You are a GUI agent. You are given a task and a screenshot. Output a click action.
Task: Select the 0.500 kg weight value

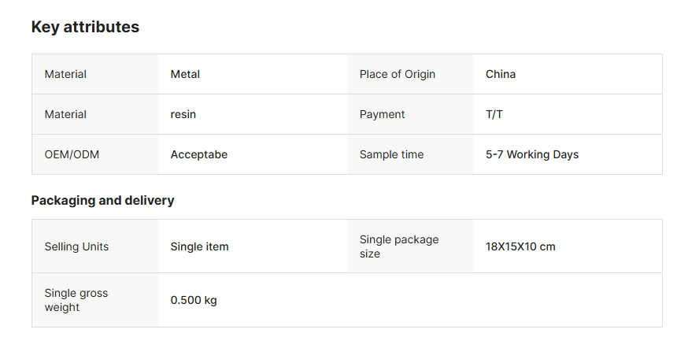click(x=194, y=300)
